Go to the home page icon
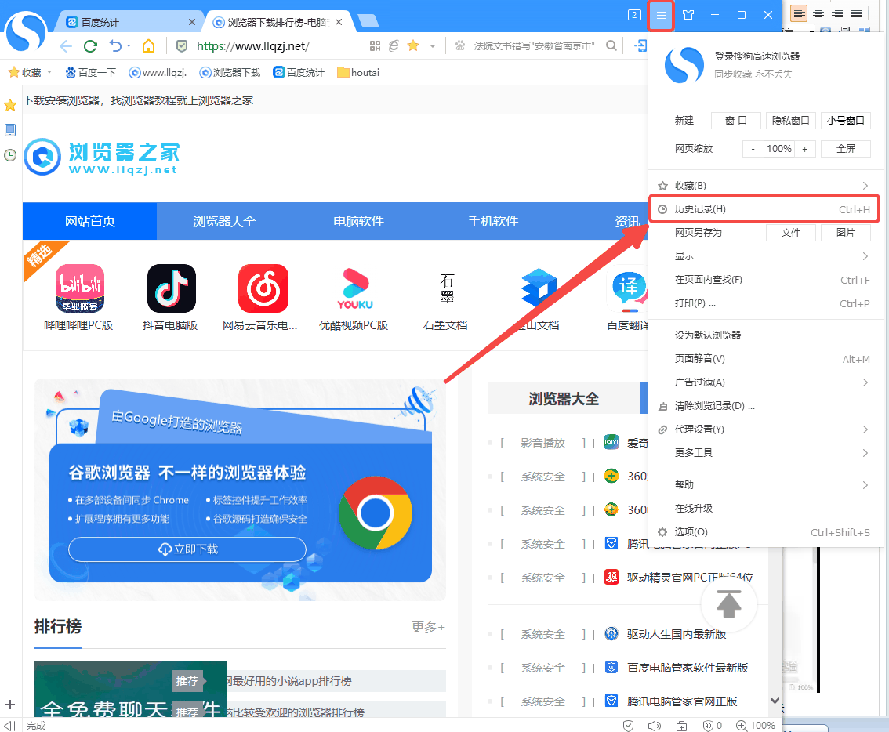 pos(148,46)
